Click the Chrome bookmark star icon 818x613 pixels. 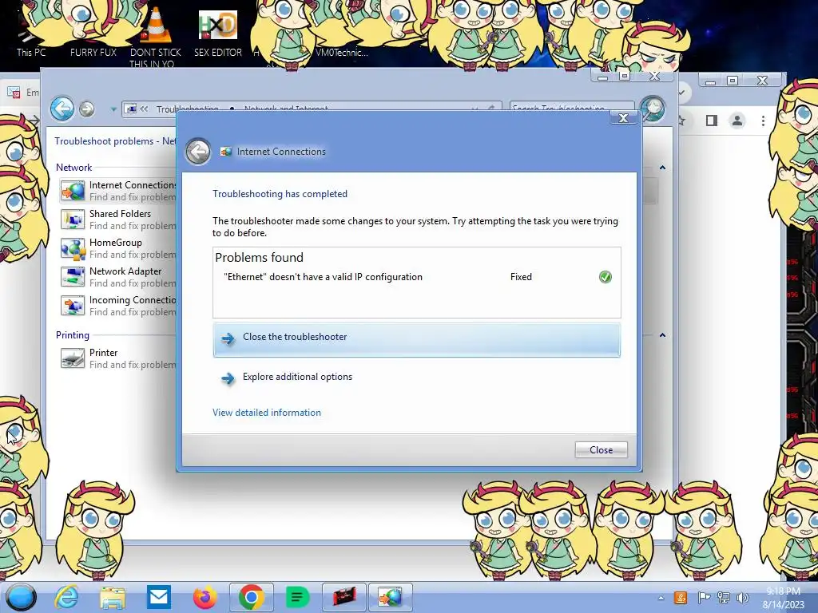point(681,121)
